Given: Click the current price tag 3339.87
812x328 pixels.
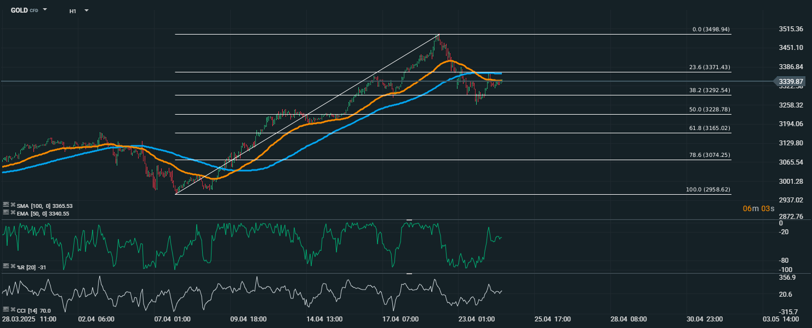Looking at the screenshot, I should click(790, 81).
